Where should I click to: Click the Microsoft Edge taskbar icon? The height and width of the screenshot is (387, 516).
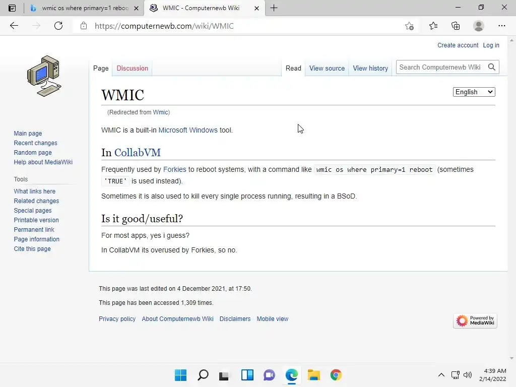292,375
